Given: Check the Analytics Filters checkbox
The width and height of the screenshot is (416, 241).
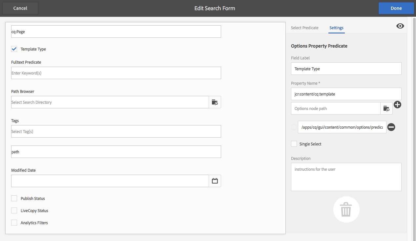Looking at the screenshot, I should click(x=14, y=223).
